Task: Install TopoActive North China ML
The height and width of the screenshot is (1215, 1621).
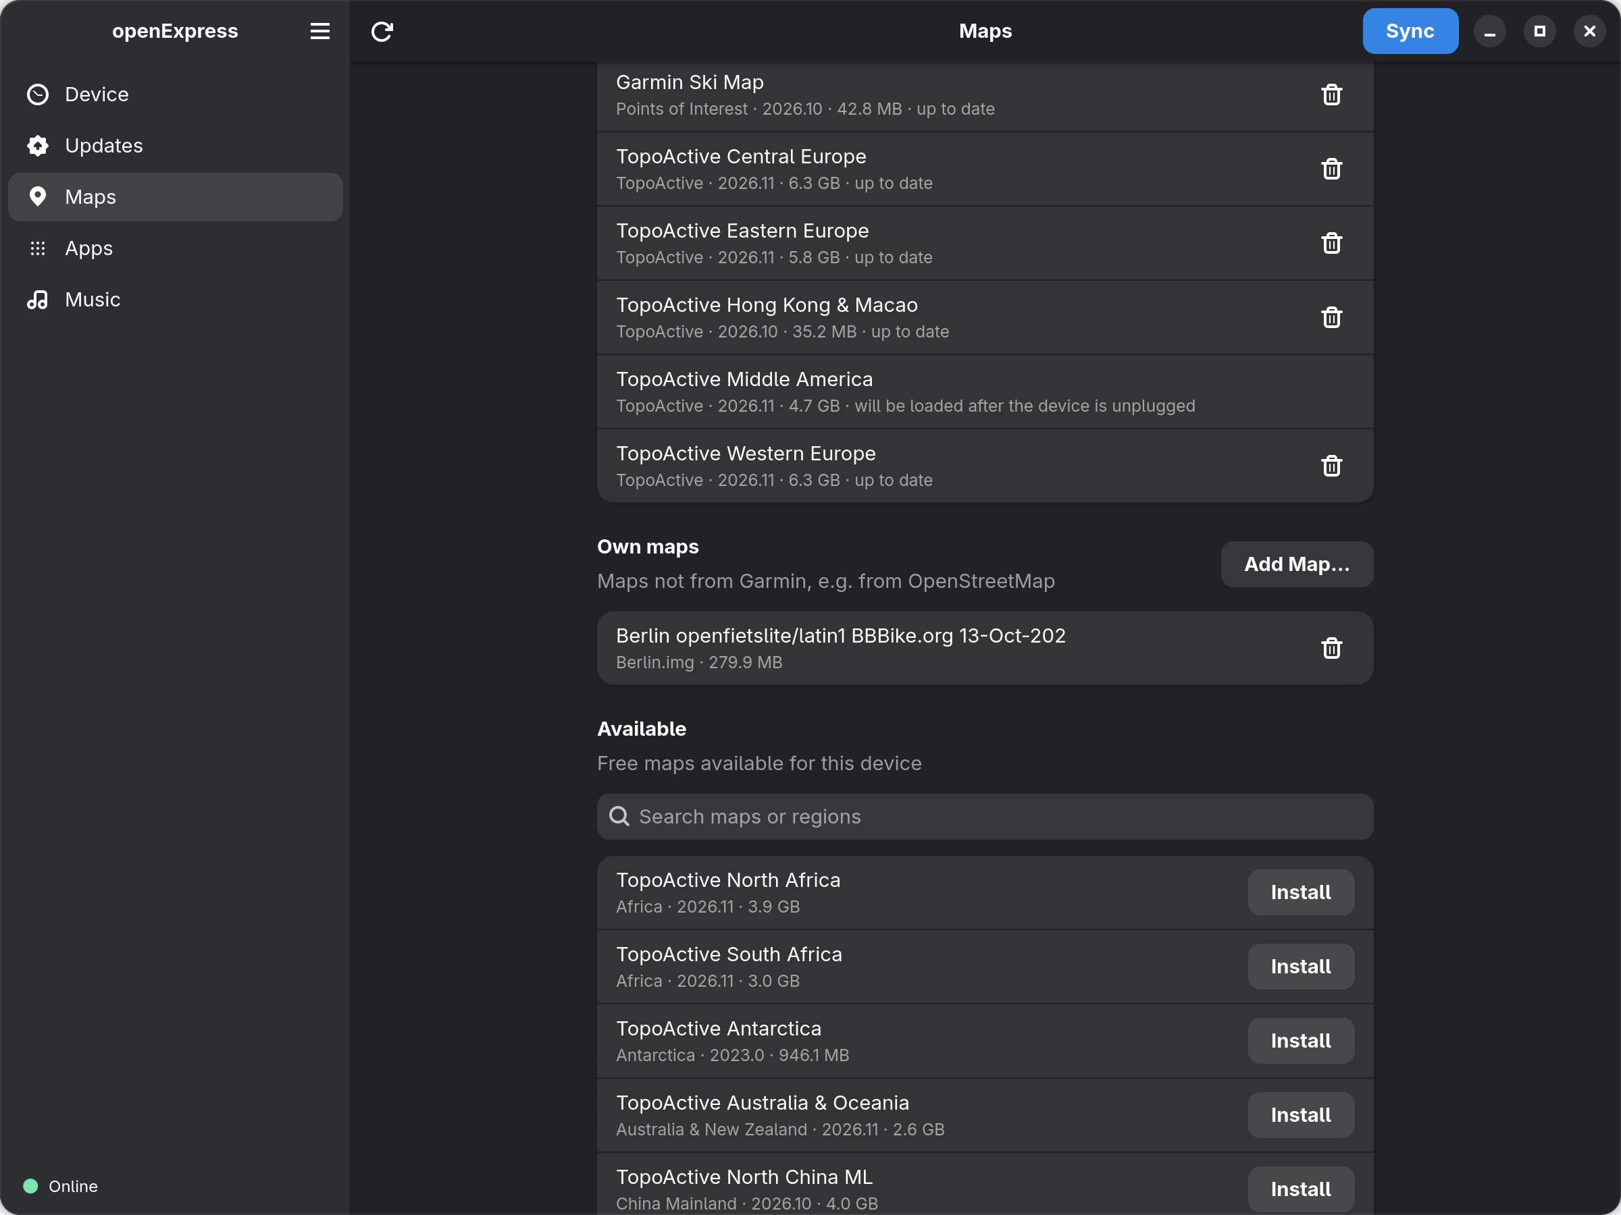Action: (1300, 1189)
